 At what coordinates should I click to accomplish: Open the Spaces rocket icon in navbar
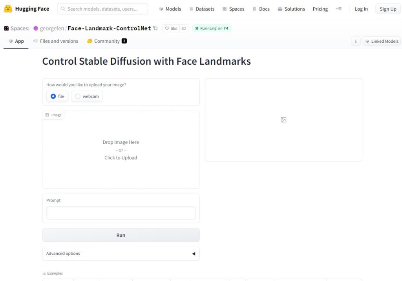coord(224,9)
